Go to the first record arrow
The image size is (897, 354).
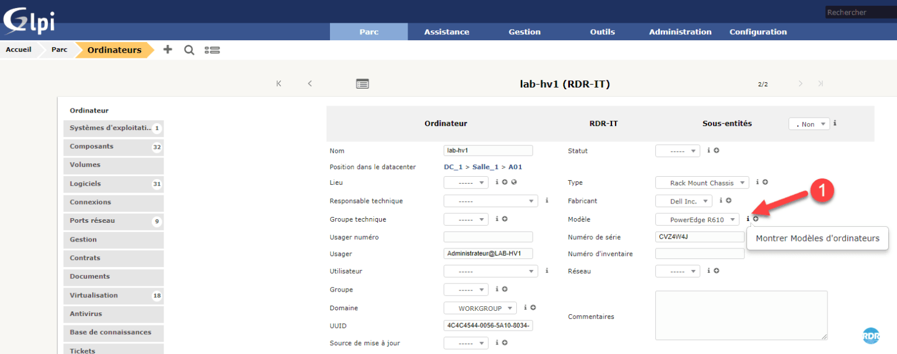(x=279, y=84)
